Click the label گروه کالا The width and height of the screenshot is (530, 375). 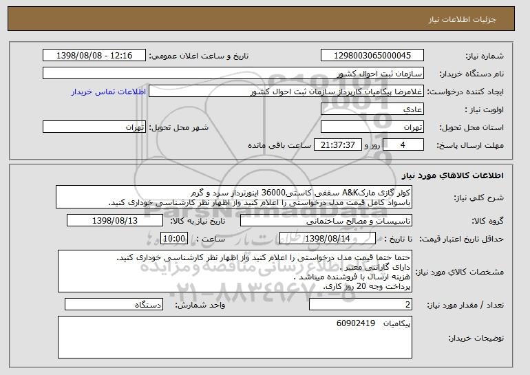(x=488, y=221)
